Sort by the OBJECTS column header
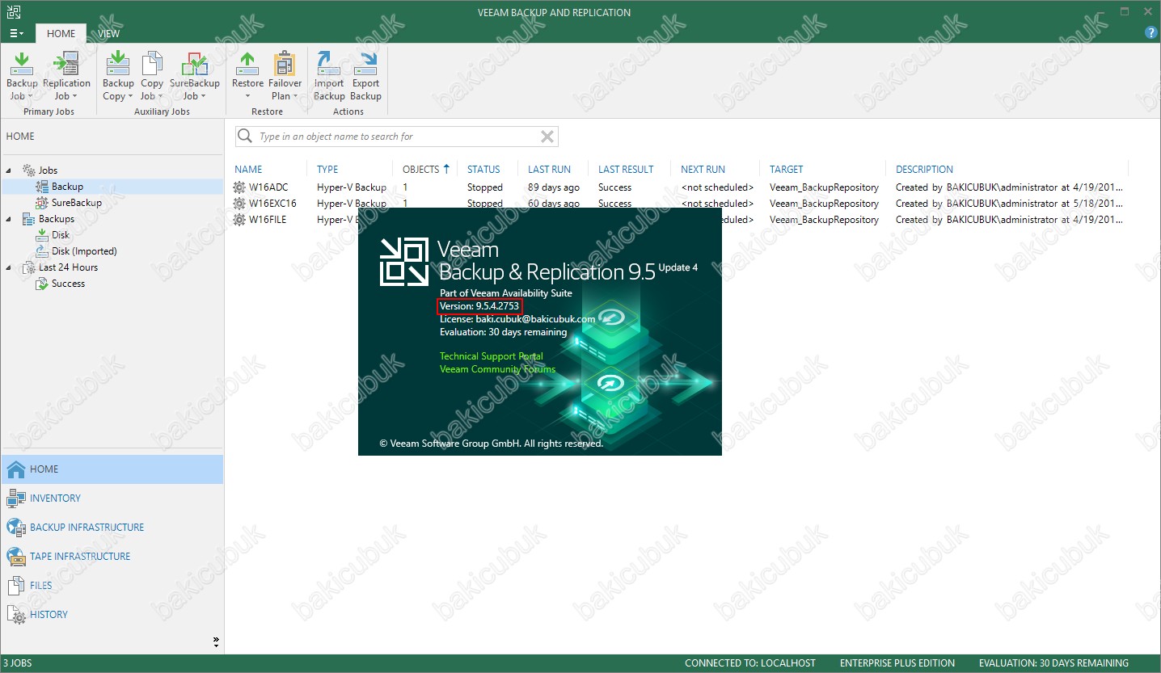 point(420,170)
